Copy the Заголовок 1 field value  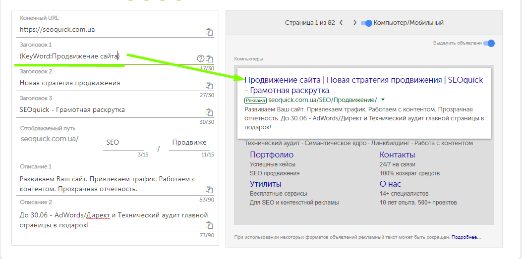point(209,59)
